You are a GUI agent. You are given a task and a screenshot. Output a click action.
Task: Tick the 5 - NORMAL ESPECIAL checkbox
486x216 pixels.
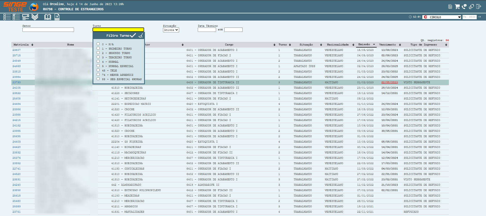tap(98, 66)
